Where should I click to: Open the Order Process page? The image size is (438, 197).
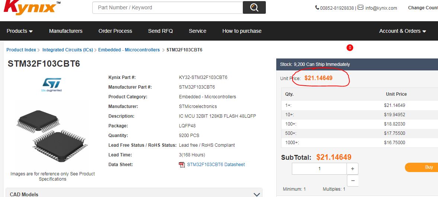coord(115,31)
